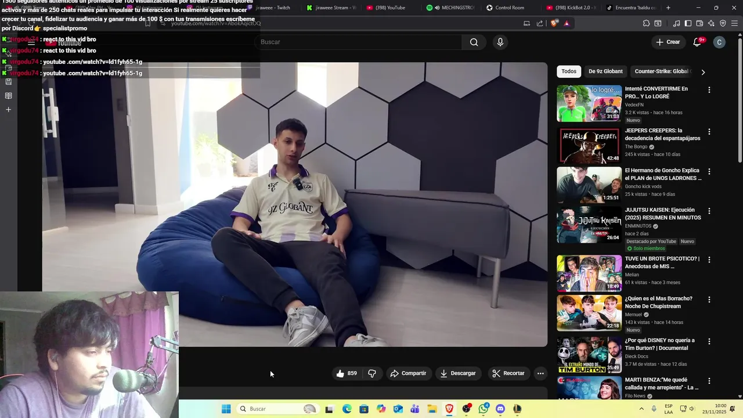Viewport: 743px width, 418px height.
Task: Open the JEEPERS CREEPERS video thumbnail
Action: click(589, 145)
